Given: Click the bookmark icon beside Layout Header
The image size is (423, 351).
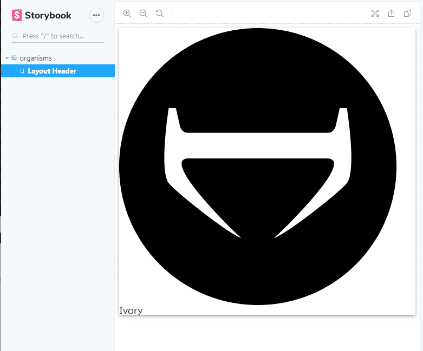Looking at the screenshot, I should pyautogui.click(x=22, y=71).
